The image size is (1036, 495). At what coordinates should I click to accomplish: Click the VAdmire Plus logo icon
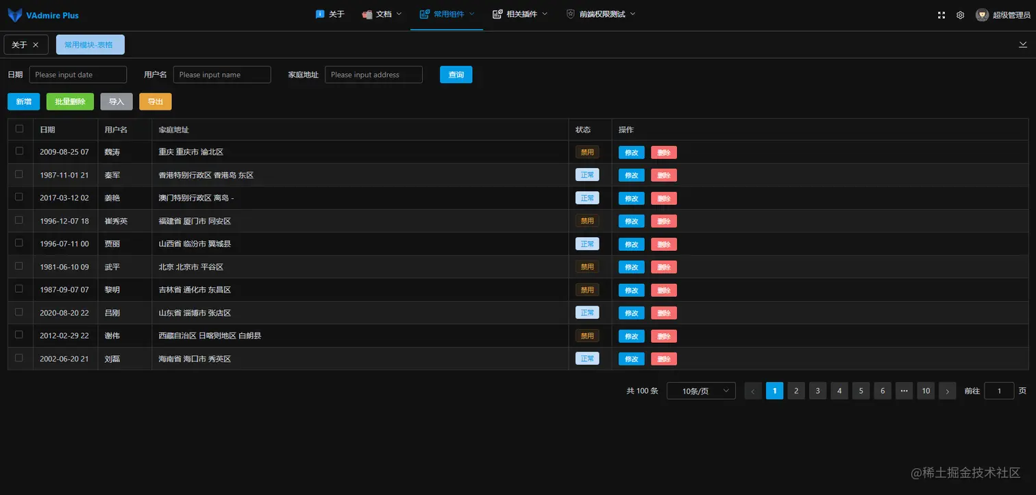click(x=15, y=15)
